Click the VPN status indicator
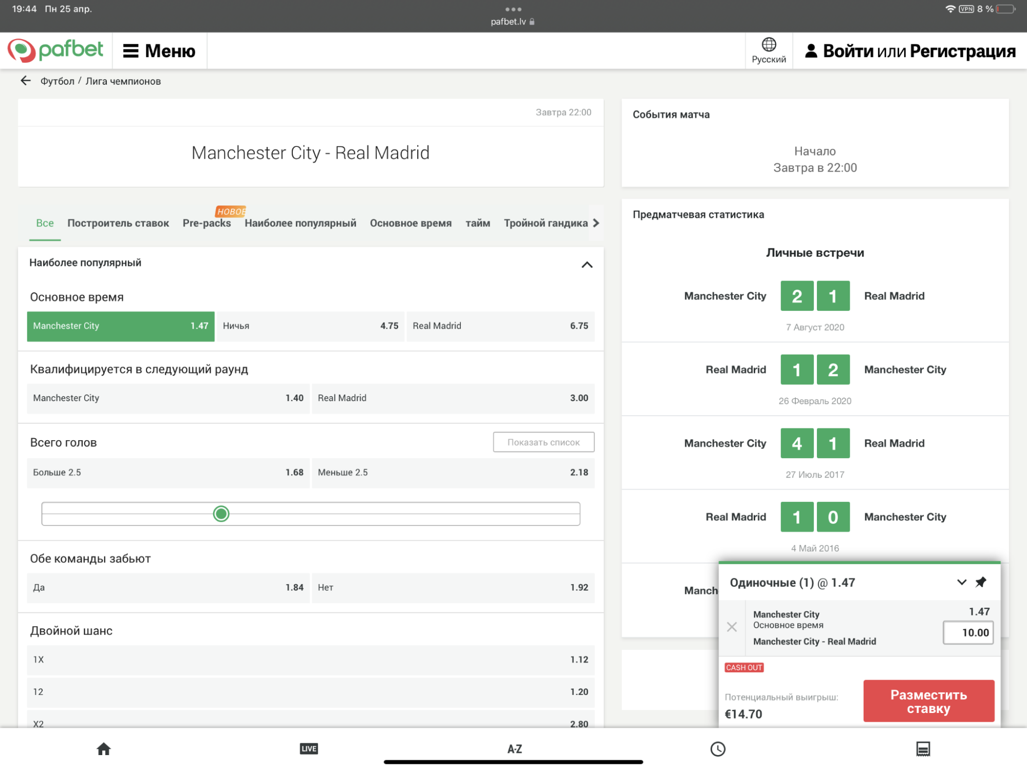The image size is (1027, 770). click(966, 9)
